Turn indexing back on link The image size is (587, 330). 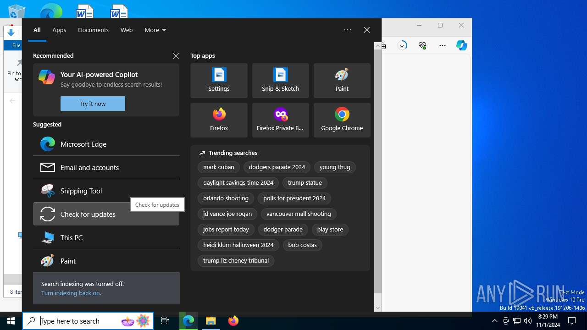coord(71,293)
